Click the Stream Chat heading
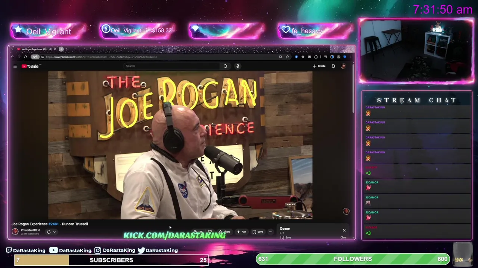Screen dimensions: 478x268 417,100
